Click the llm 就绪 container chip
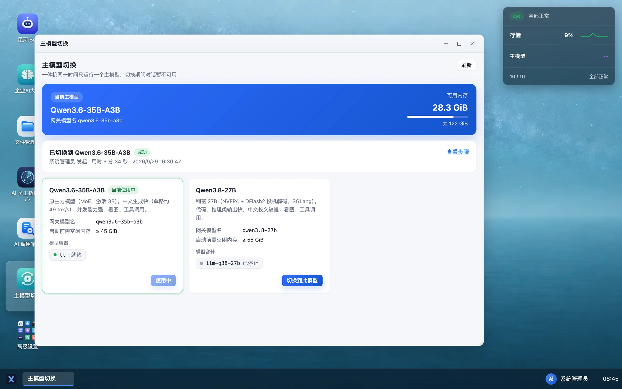Viewport: 622px width, 389px height. tap(67, 255)
